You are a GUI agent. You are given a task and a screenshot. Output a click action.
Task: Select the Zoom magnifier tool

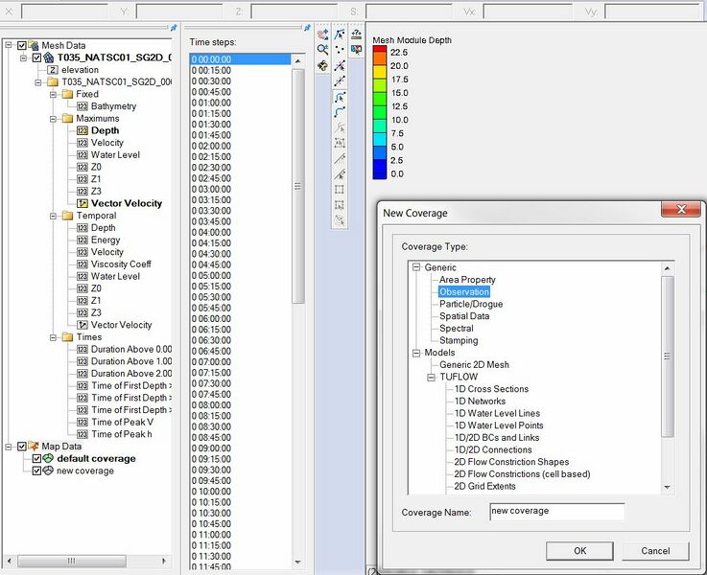click(x=323, y=50)
